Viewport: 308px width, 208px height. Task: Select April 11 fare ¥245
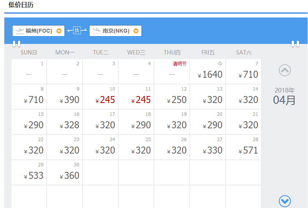[x=136, y=97]
